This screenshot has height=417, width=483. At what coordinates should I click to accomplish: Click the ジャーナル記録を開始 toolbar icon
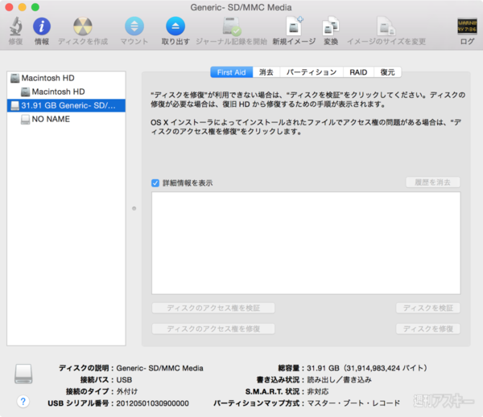[x=231, y=27]
